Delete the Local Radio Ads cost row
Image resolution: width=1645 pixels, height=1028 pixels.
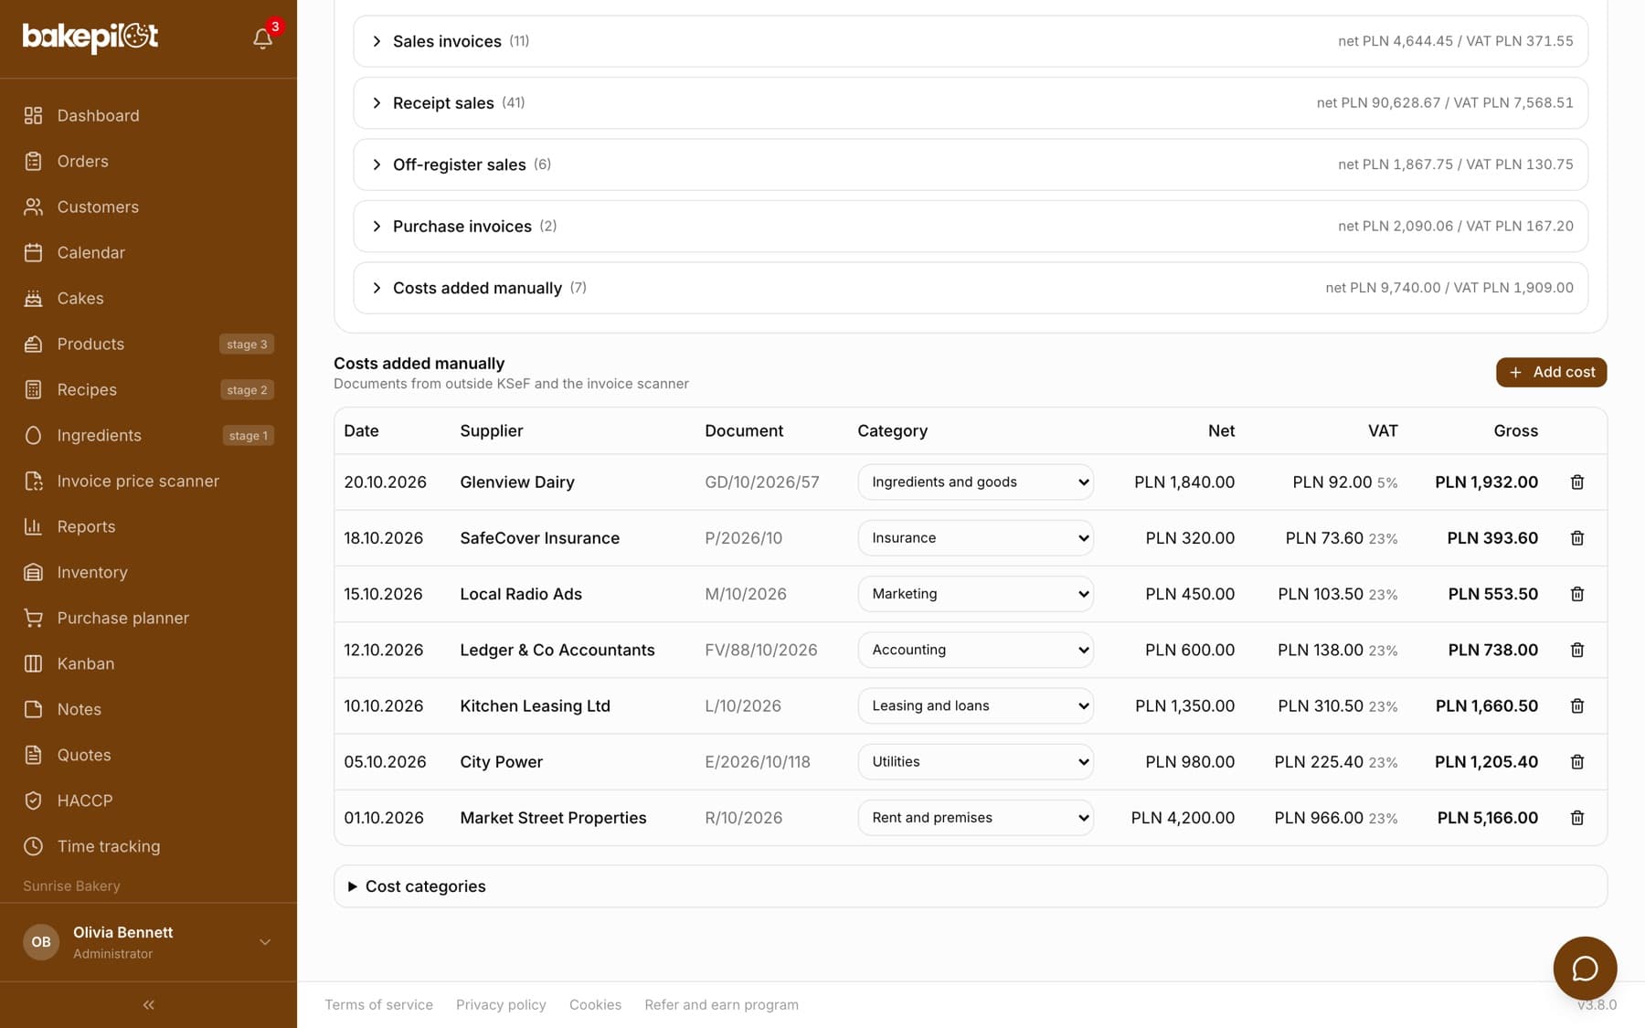coord(1576,594)
